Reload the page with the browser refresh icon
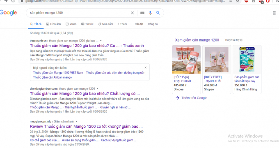Image resolution: width=279 pixels, height=148 pixels. pos(13,1)
